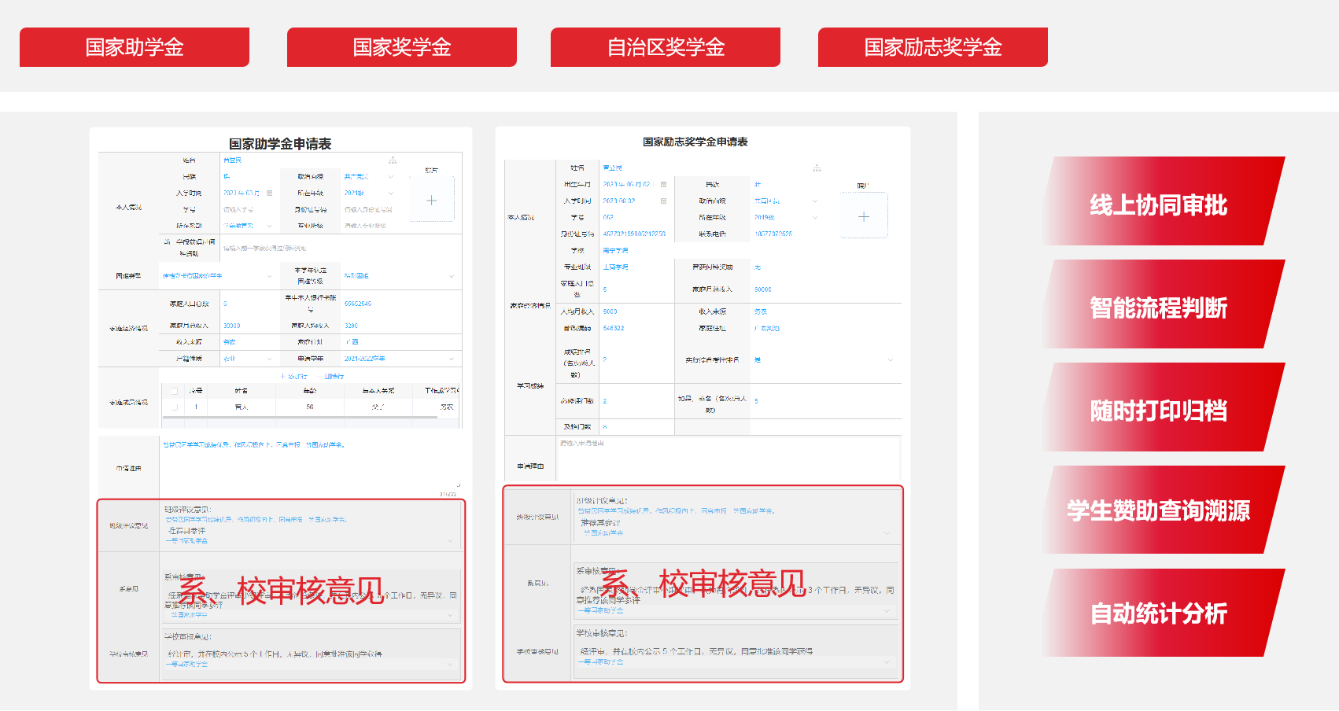Screen dimensions: 1339x711
Task: Click the photo upload plus on 国家助学金申请表
Action: pyautogui.click(x=431, y=201)
